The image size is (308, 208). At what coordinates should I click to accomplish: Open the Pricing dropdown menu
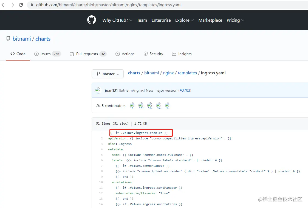tap(235, 20)
